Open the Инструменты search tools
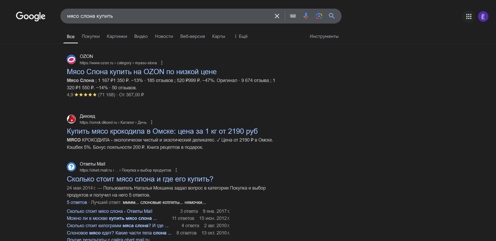496x241 pixels. click(324, 36)
